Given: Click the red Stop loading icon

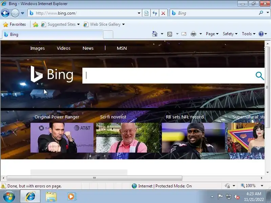Looking at the screenshot, I should tap(163, 13).
